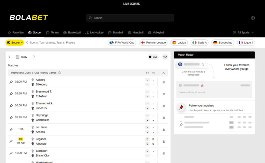Pin the Le Havre vs Amiens match

[11, 129]
